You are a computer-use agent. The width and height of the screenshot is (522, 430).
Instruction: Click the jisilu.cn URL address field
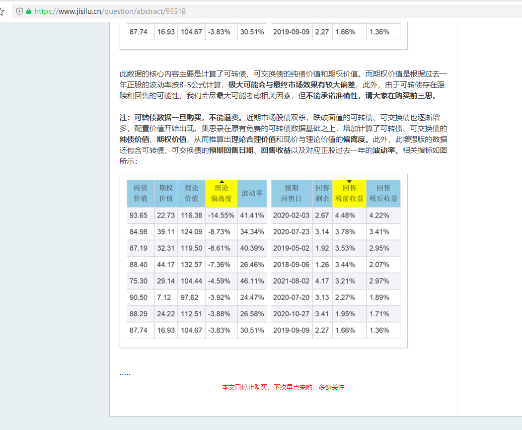(x=110, y=11)
